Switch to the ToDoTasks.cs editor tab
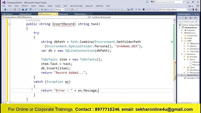This screenshot has height=113, width=201. (7, 14)
